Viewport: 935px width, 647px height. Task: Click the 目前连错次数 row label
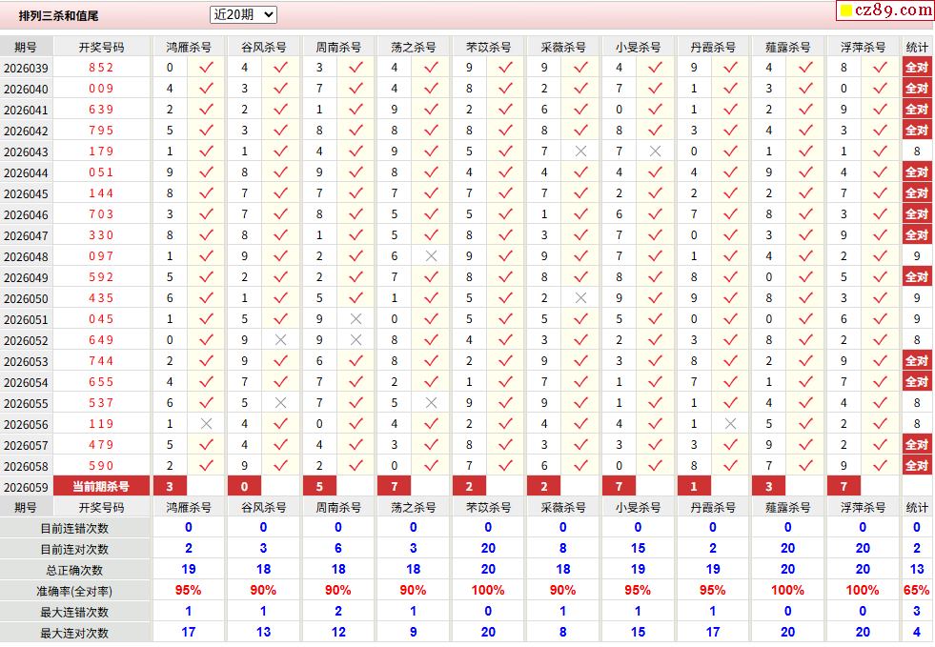(74, 528)
